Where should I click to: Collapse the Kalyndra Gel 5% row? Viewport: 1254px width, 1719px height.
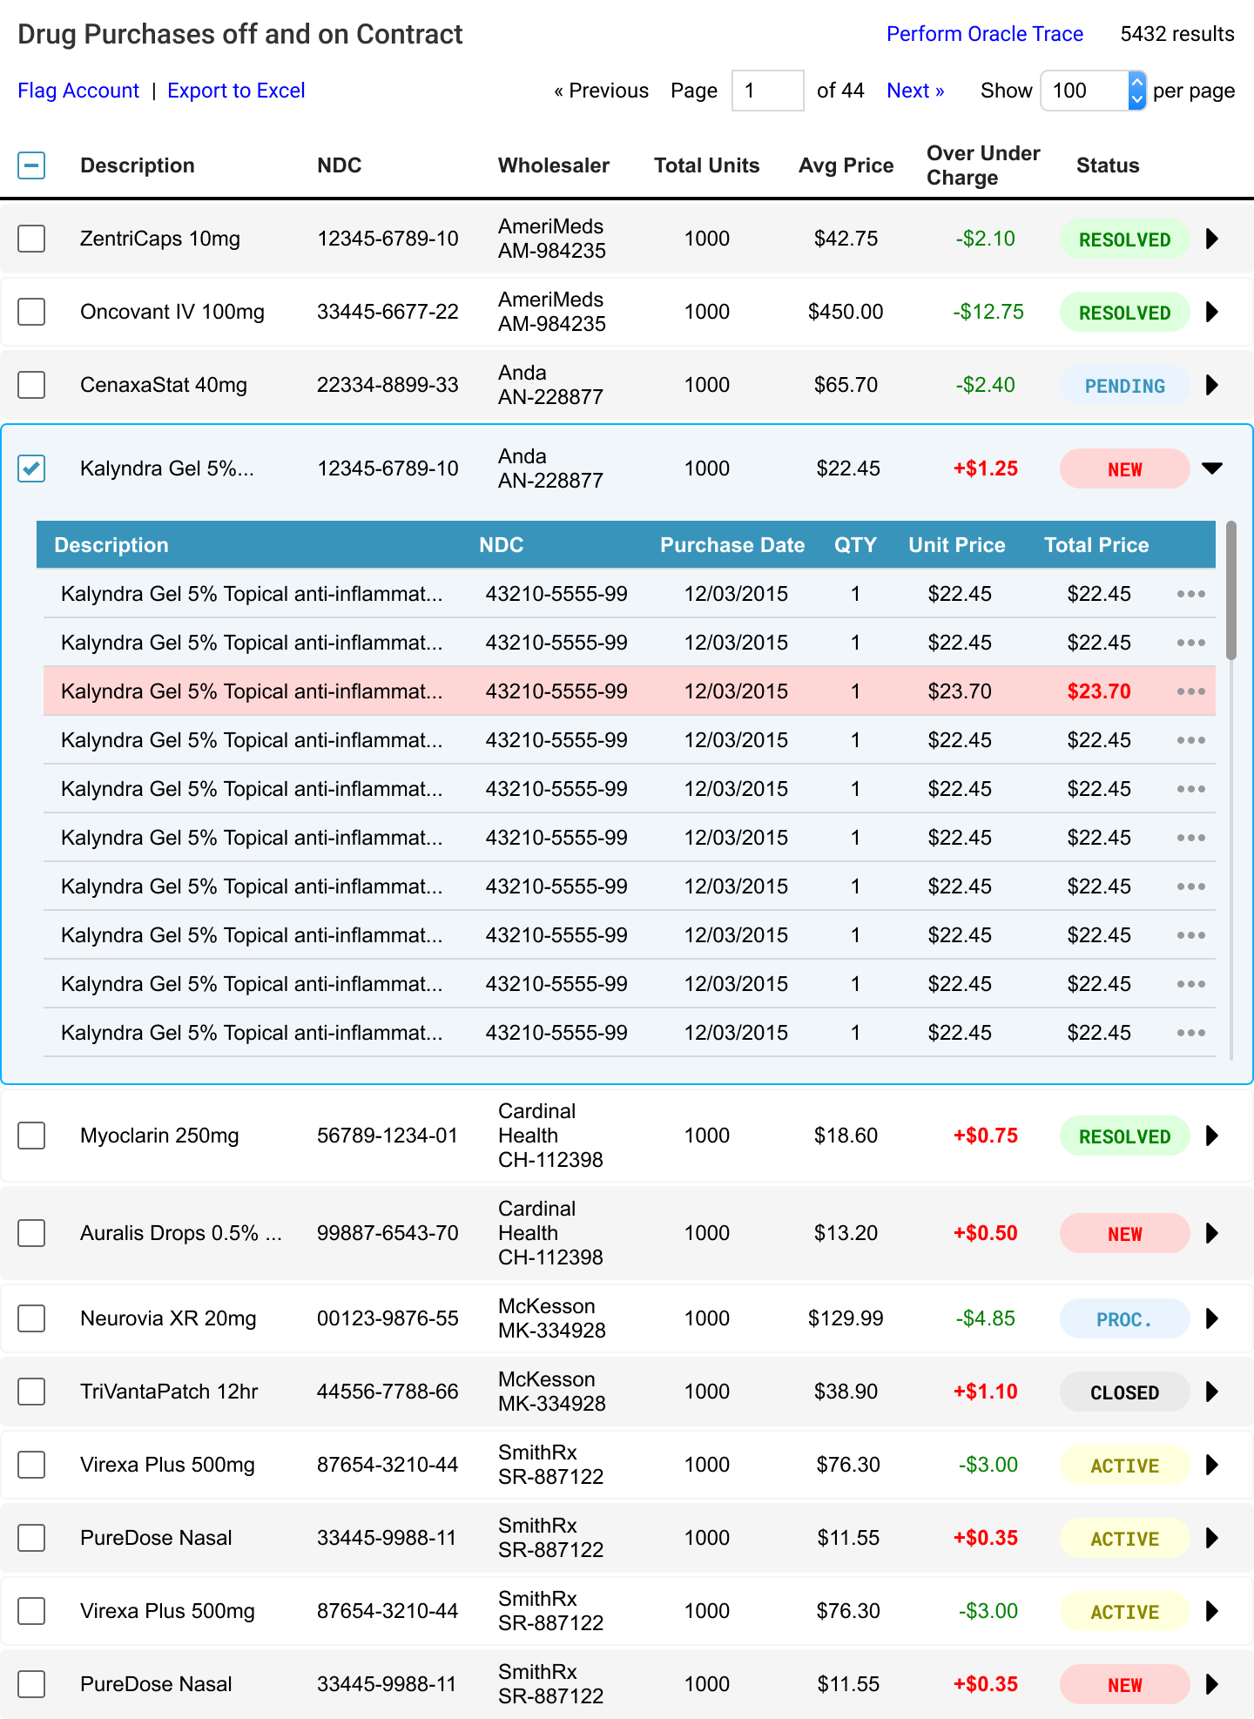click(1212, 469)
